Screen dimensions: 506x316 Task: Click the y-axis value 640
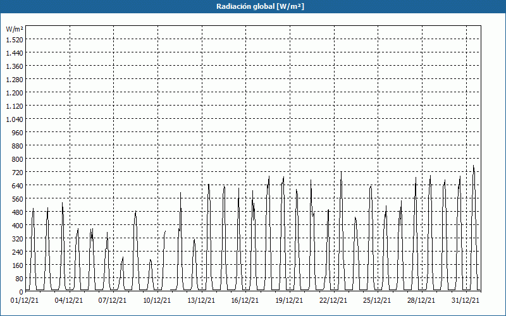point(18,186)
